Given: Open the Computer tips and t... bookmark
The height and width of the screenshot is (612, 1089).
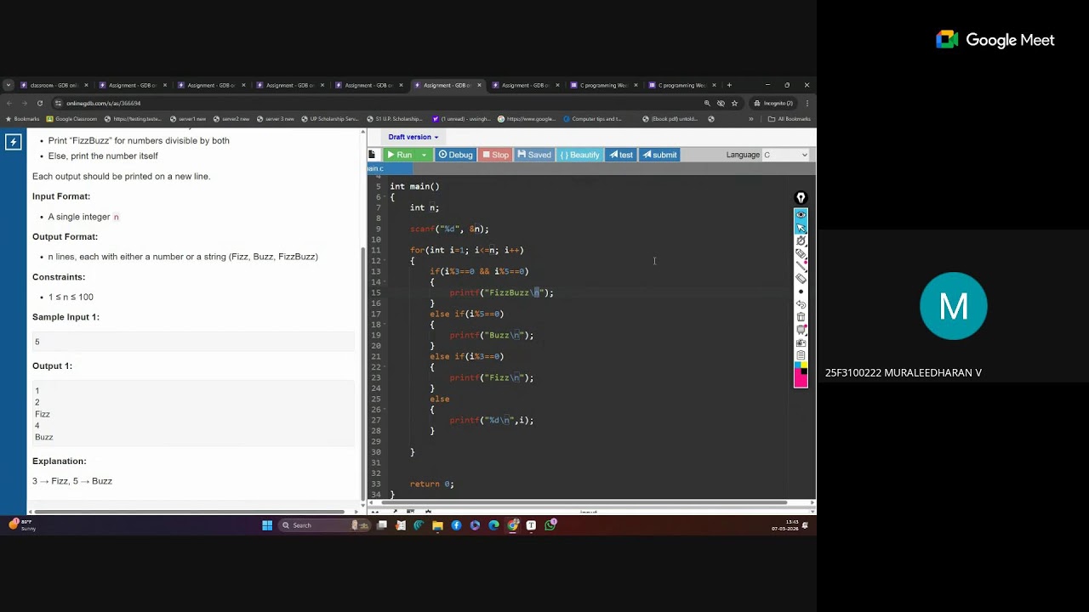Looking at the screenshot, I should [x=591, y=119].
